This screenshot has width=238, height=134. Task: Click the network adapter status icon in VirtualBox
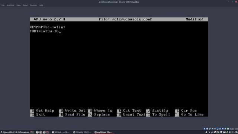pyautogui.click(x=210, y=129)
